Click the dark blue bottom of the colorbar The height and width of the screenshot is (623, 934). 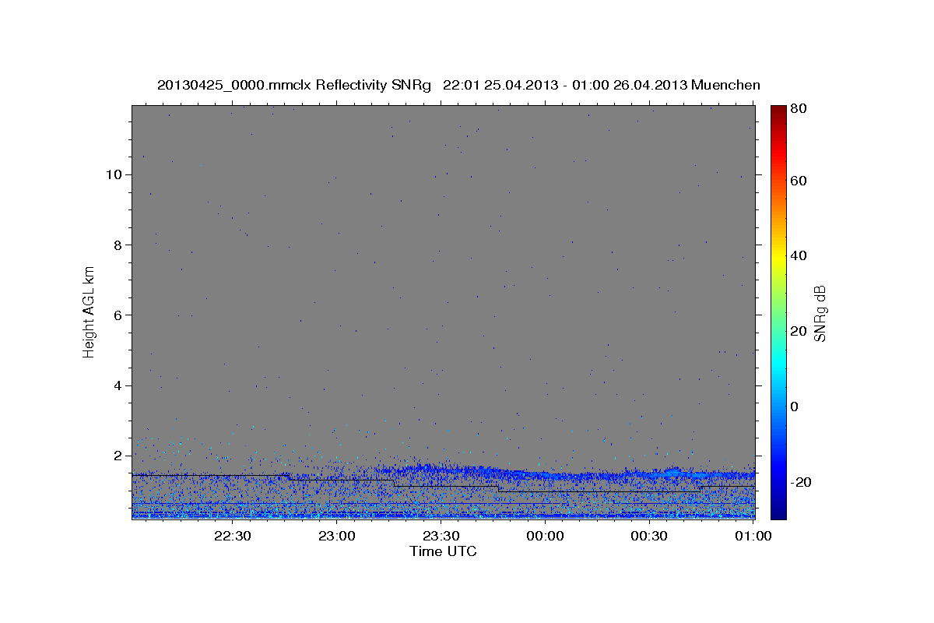778,510
